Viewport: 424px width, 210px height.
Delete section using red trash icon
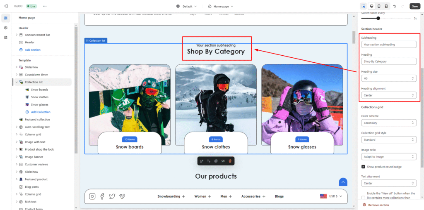click(x=230, y=160)
